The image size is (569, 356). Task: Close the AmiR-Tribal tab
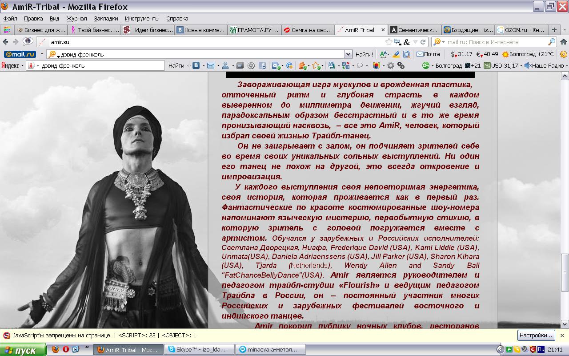click(x=383, y=30)
